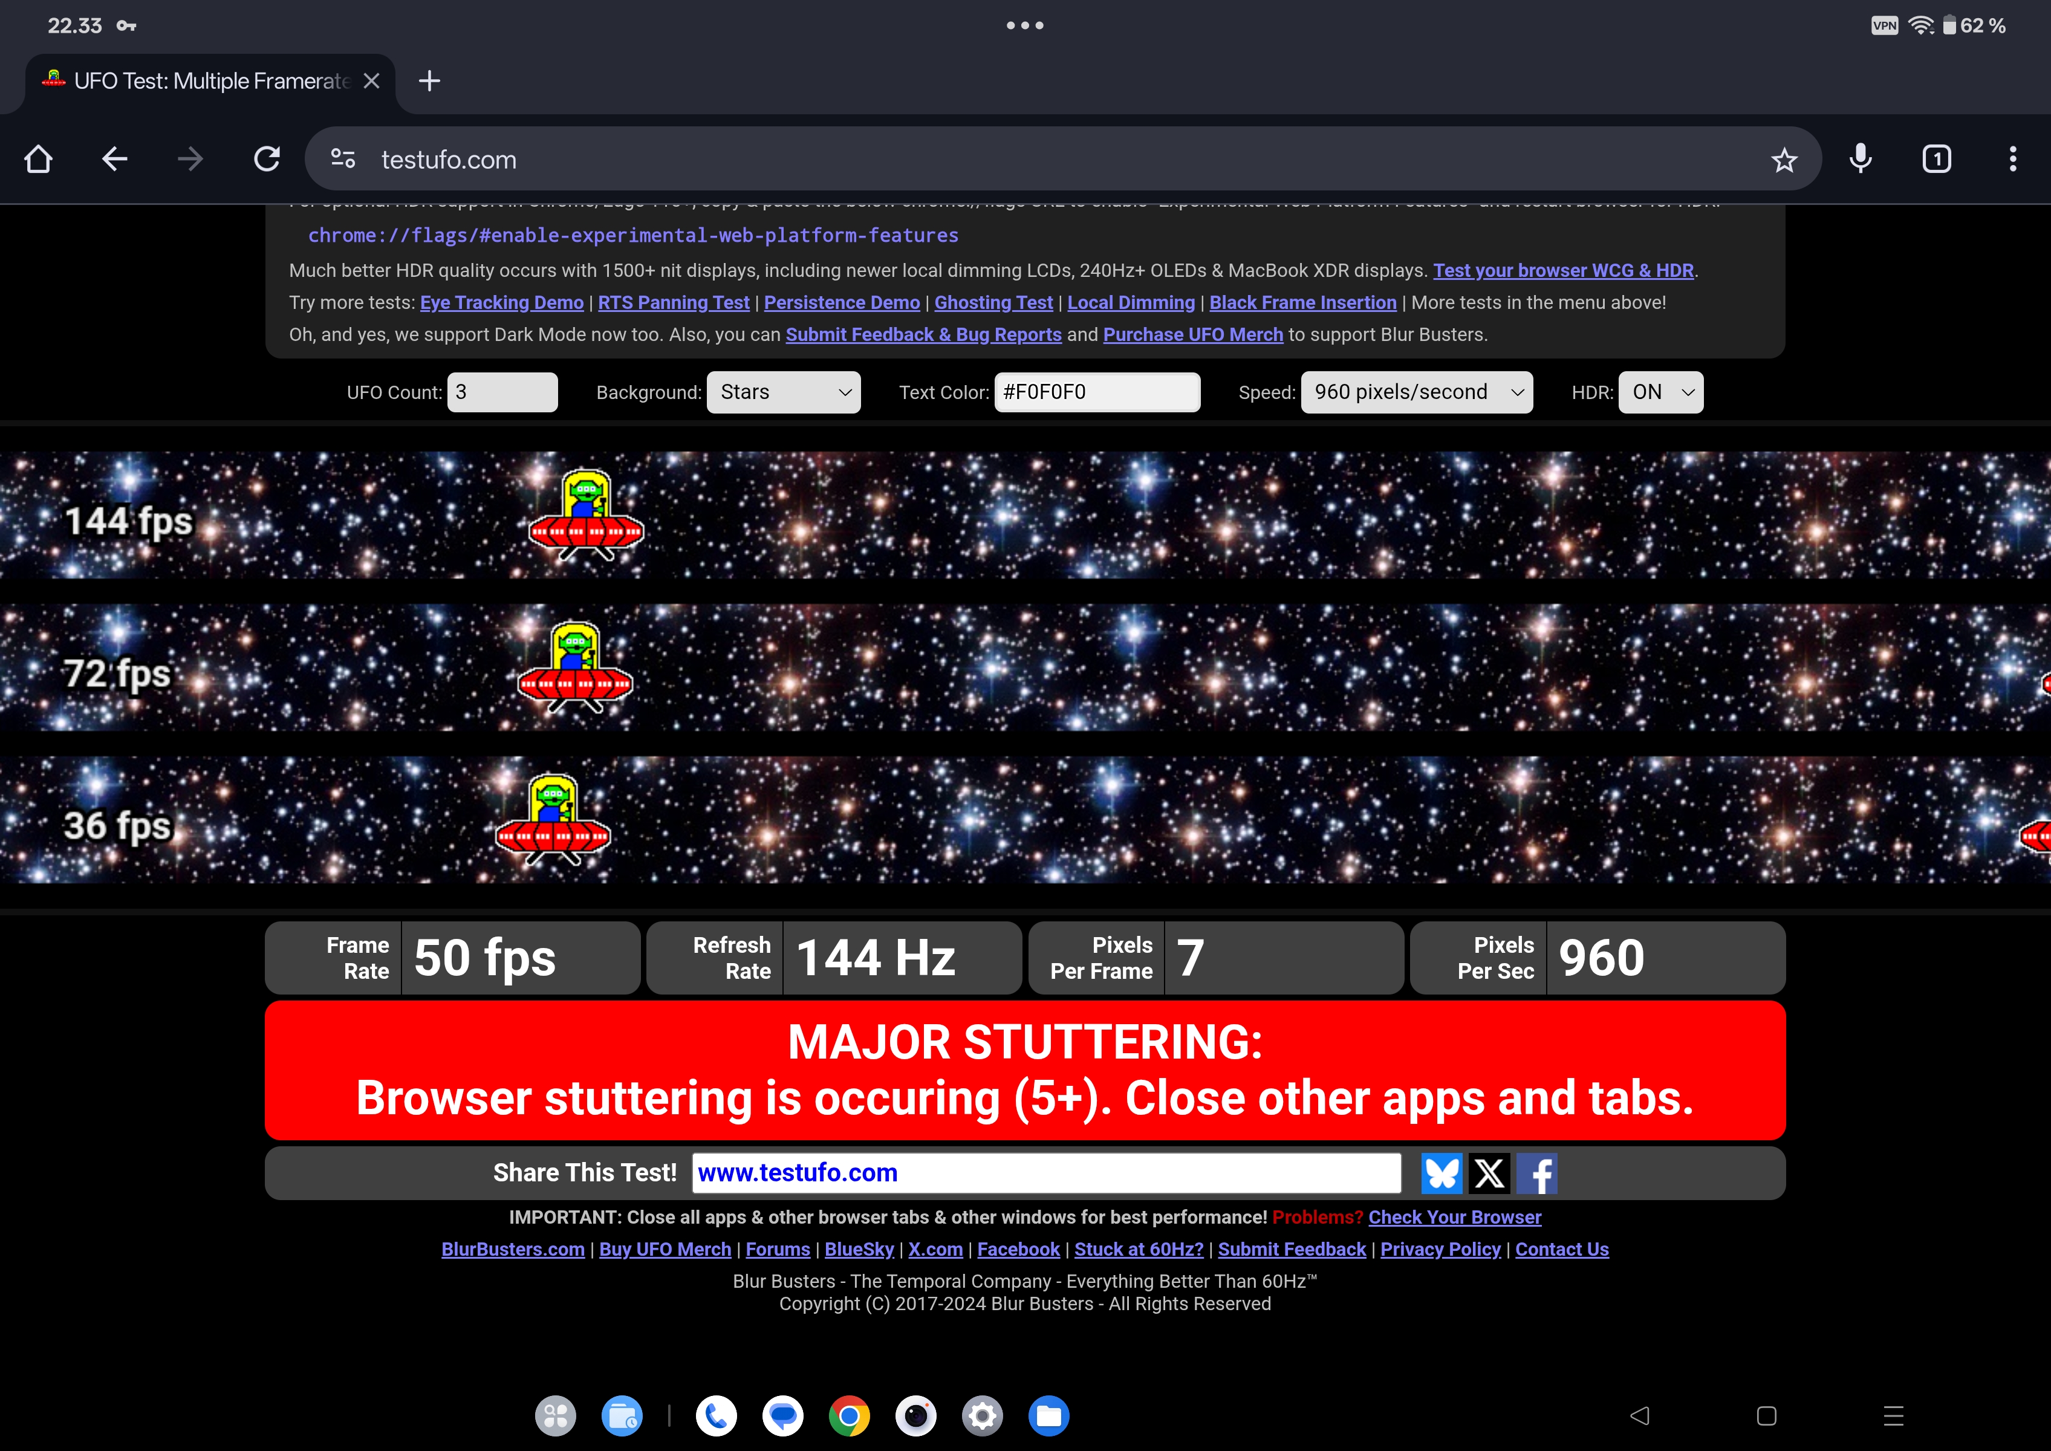This screenshot has height=1451, width=2051.
Task: Share test via X icon
Action: 1489,1173
